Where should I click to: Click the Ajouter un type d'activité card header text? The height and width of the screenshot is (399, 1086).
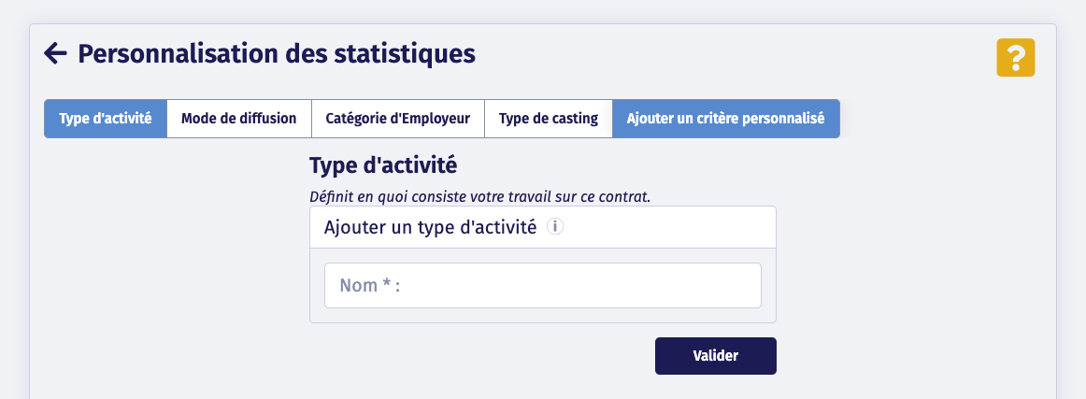pyautogui.click(x=430, y=227)
